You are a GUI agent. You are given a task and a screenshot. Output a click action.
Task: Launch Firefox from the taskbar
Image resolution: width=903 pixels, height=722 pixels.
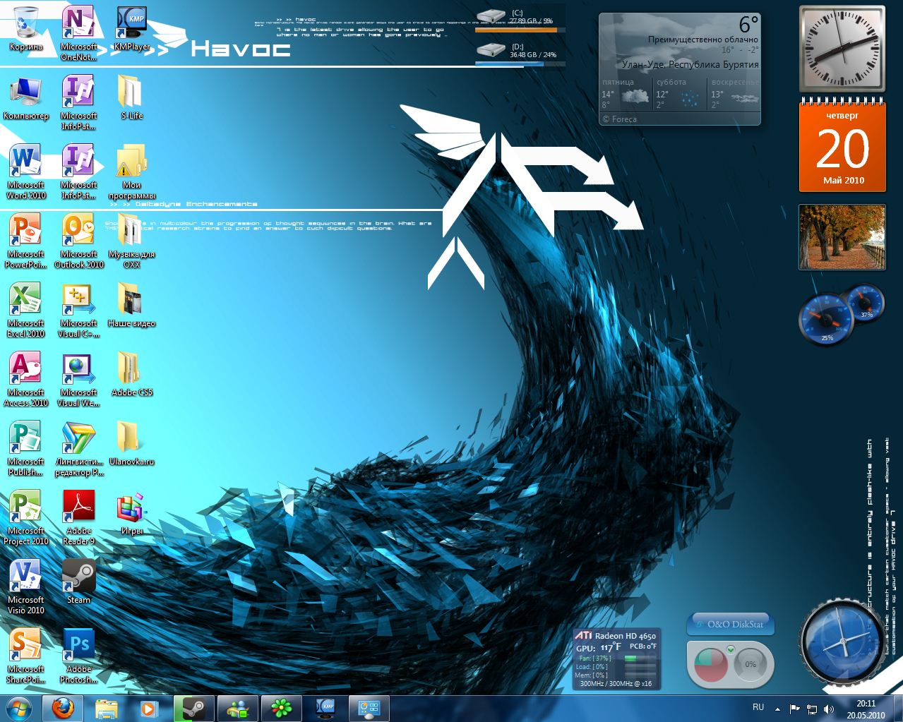63,708
